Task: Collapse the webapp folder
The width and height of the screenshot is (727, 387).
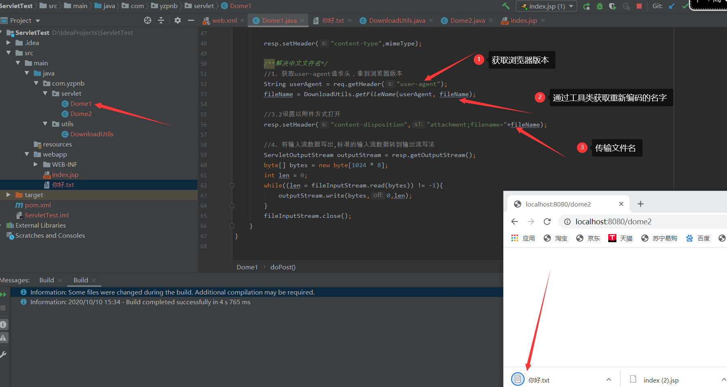Action: point(27,154)
